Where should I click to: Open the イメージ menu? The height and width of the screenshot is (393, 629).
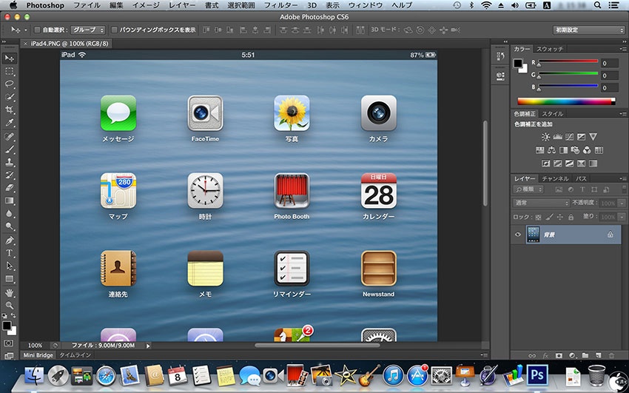(x=146, y=5)
